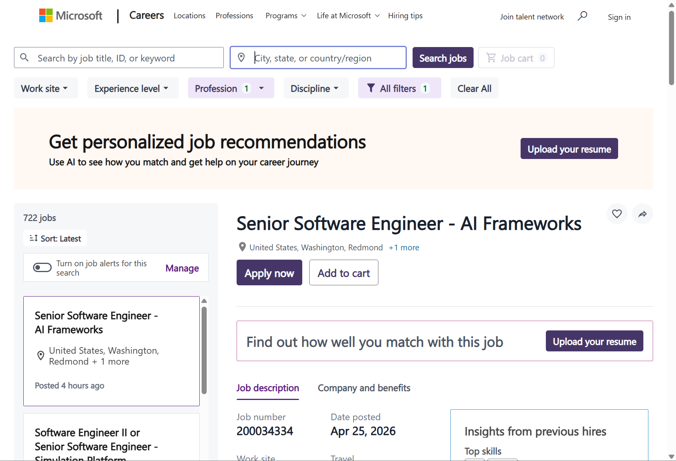This screenshot has height=461, width=676.
Task: Open site search magnifier icon in header
Action: click(582, 16)
